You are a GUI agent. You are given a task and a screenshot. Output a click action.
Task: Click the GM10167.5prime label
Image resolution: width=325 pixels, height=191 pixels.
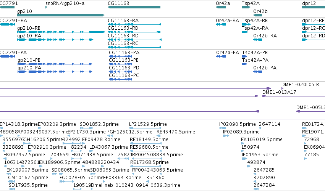click(28, 178)
